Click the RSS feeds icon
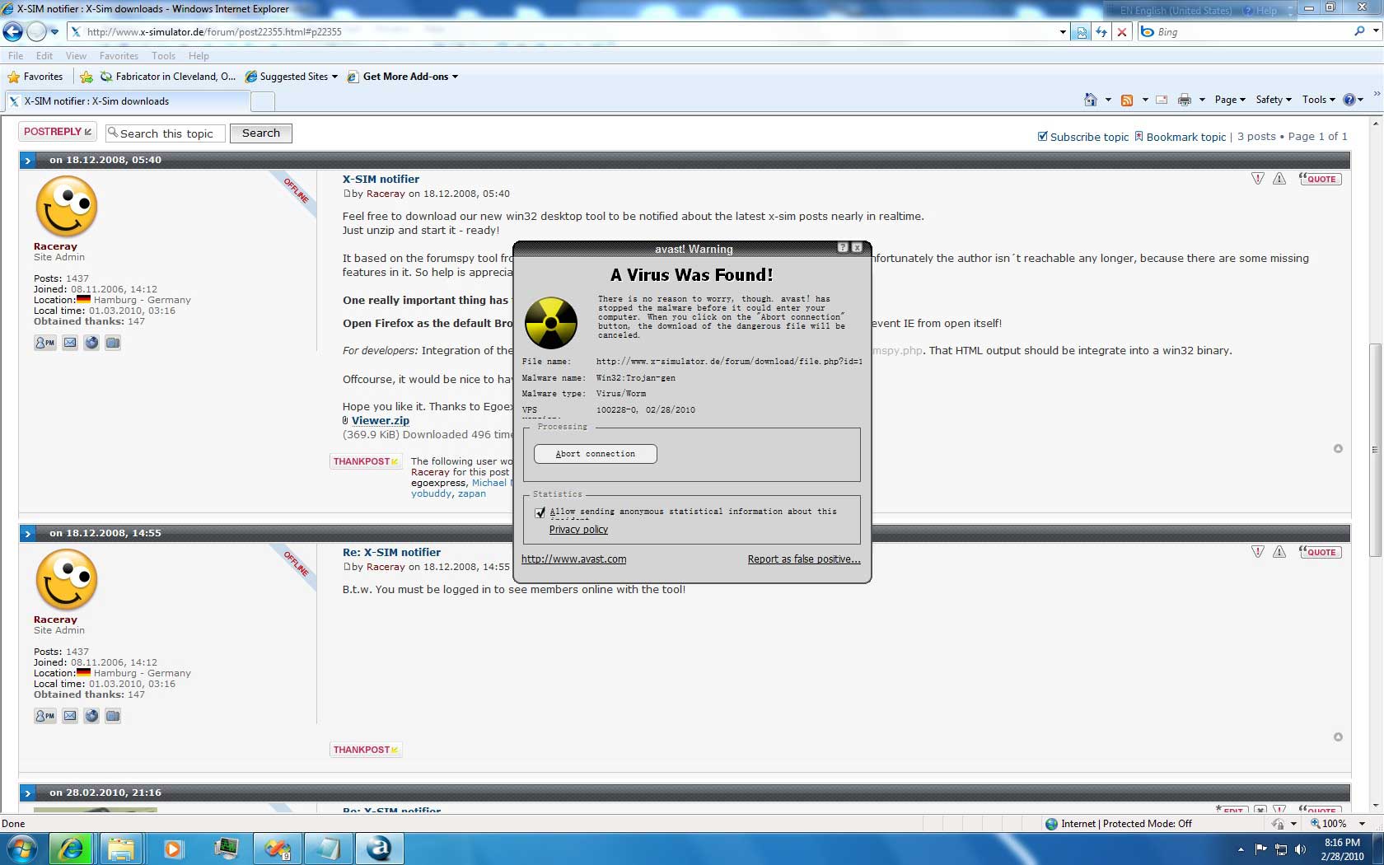The width and height of the screenshot is (1384, 865). pyautogui.click(x=1127, y=100)
